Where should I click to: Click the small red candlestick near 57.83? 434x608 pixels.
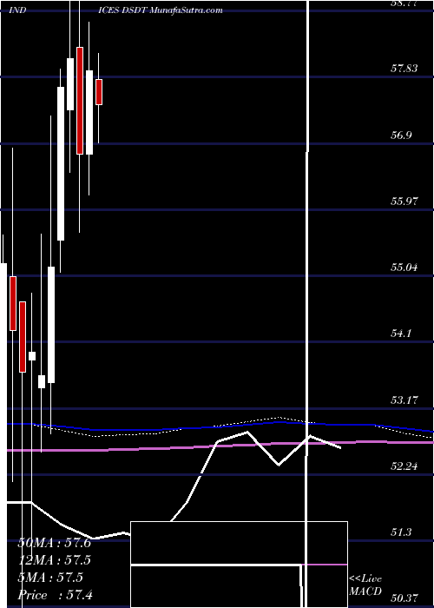[x=99, y=92]
